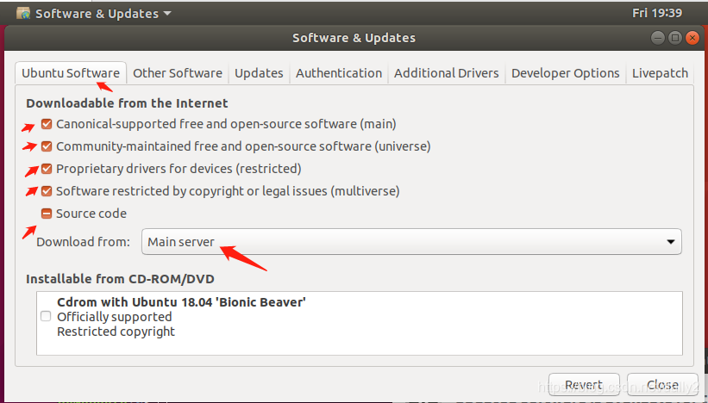Switch to the Other Software tab
The height and width of the screenshot is (403, 708).
click(x=178, y=73)
